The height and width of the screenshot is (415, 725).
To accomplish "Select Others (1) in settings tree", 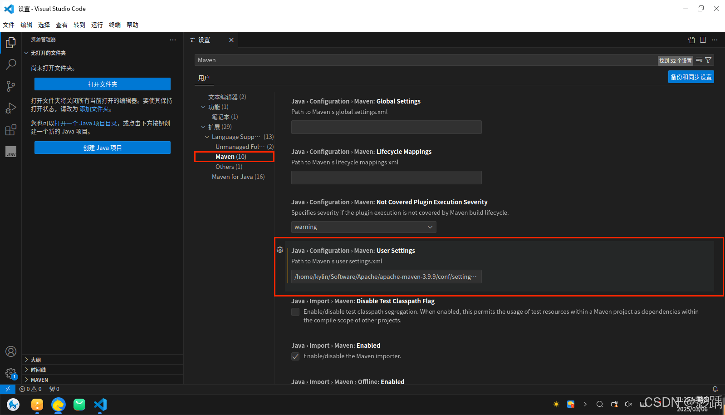I will [229, 167].
